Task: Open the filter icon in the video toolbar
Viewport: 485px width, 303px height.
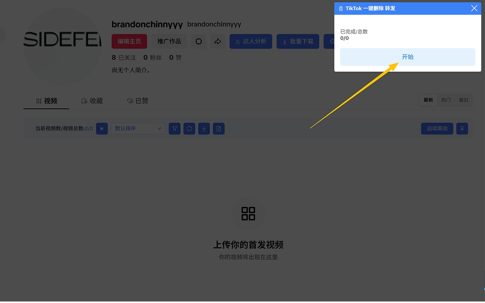Action: click(x=174, y=128)
